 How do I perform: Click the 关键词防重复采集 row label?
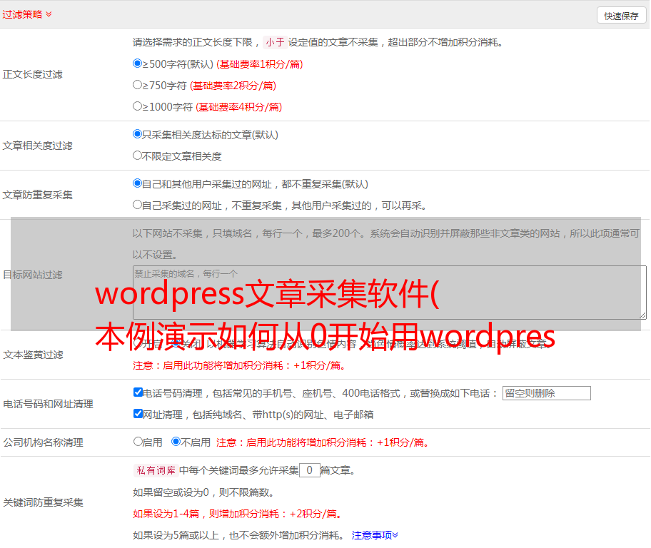43,502
